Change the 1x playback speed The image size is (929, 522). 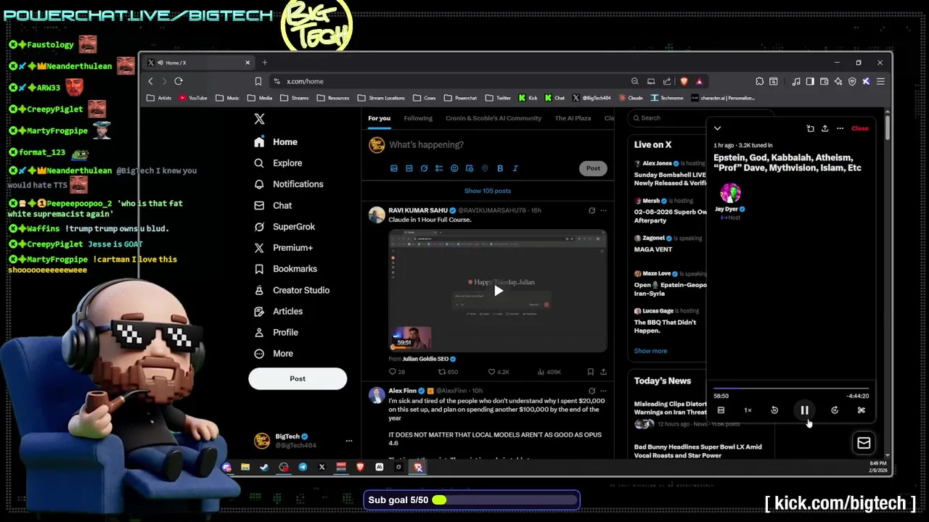(x=748, y=410)
